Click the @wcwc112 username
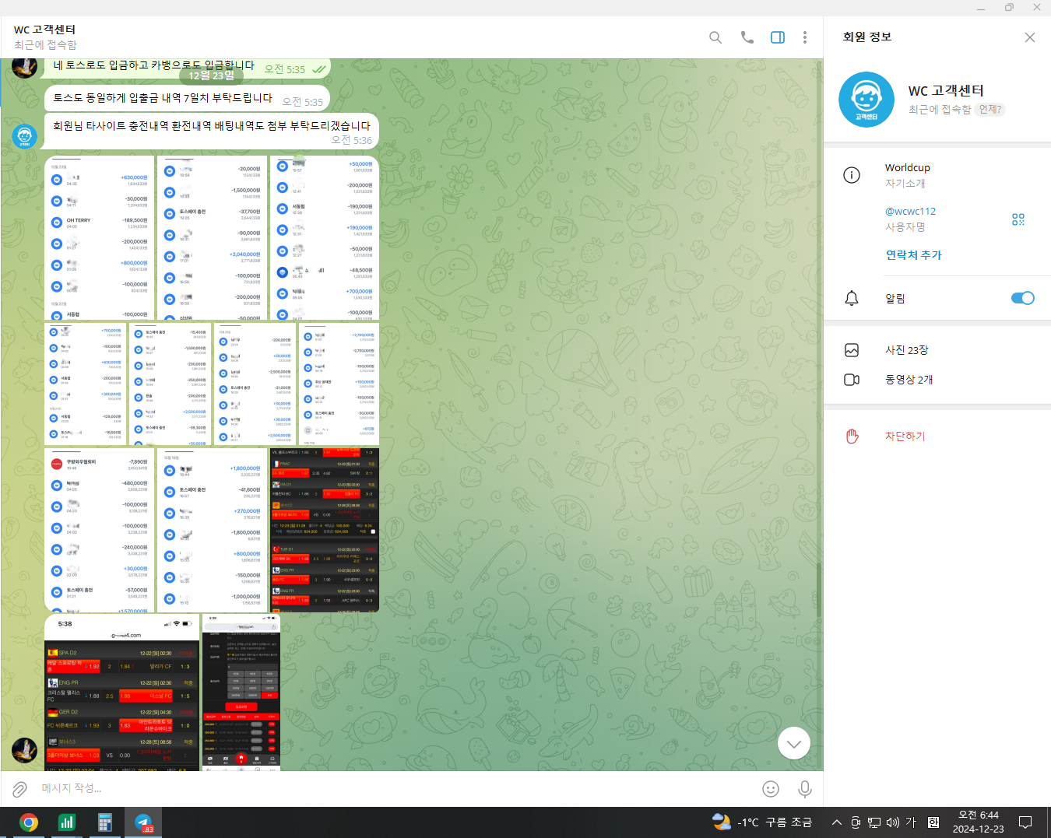 point(910,211)
